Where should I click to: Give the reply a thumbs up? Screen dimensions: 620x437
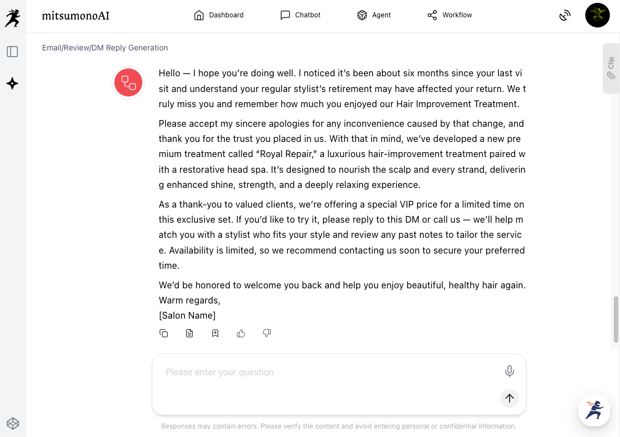(241, 333)
